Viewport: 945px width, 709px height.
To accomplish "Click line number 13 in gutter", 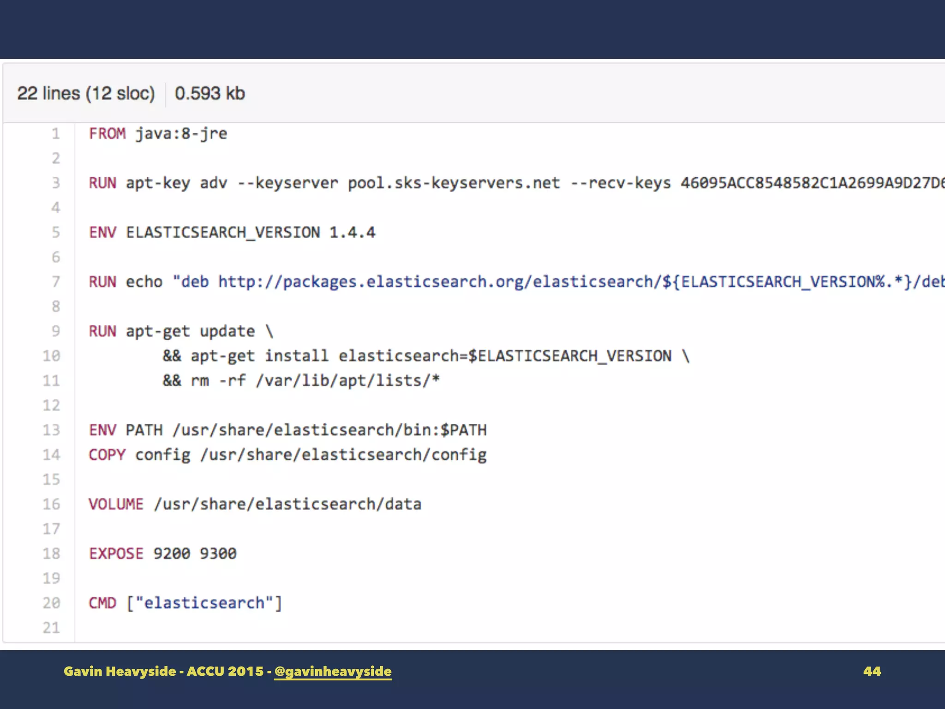I will pyautogui.click(x=51, y=430).
